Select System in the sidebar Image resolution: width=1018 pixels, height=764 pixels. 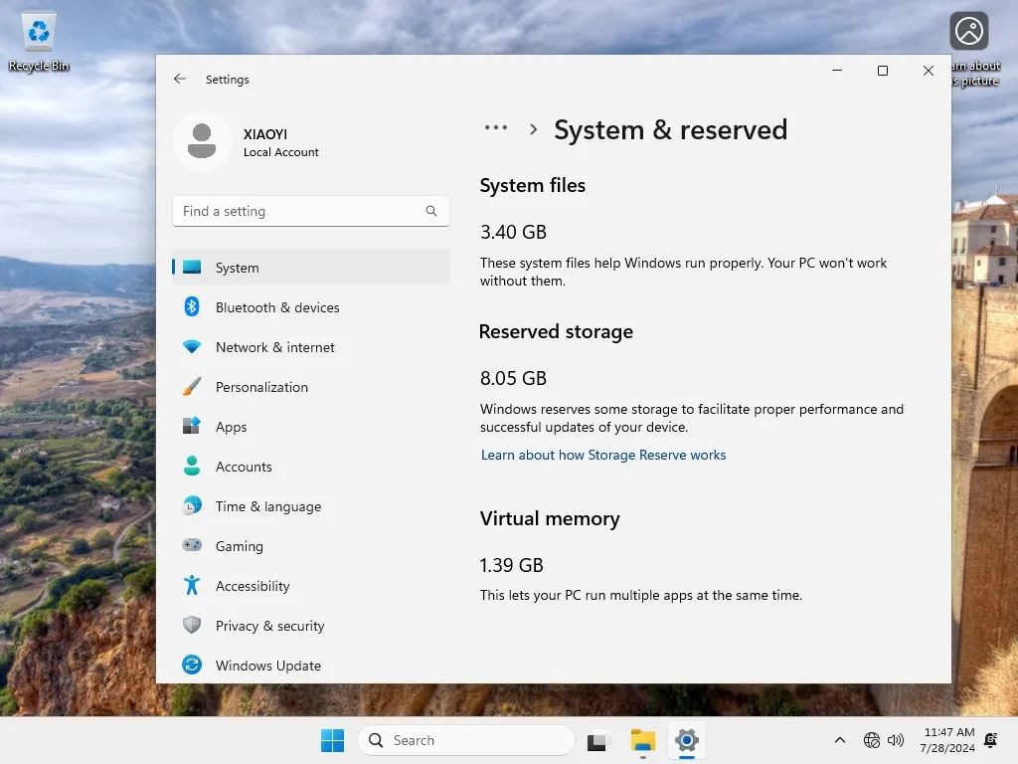click(311, 267)
